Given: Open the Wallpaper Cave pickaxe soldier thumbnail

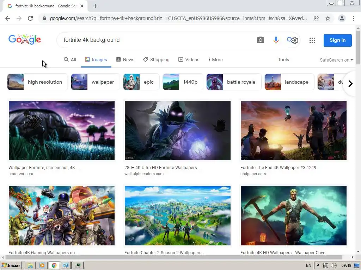Looking at the screenshot, I should click(x=294, y=216).
